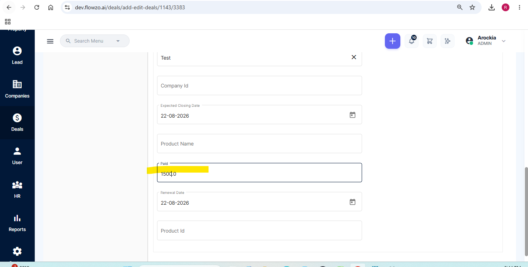Click the purple plus quick-add button

[392, 41]
